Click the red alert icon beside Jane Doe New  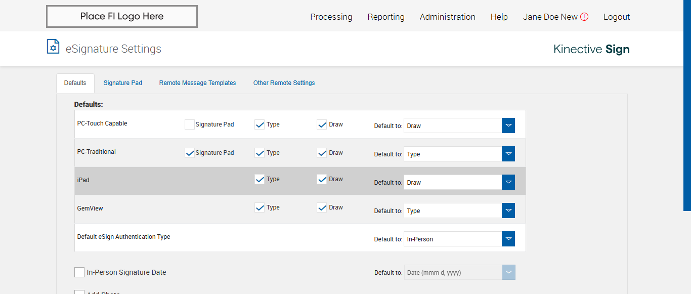point(584,17)
